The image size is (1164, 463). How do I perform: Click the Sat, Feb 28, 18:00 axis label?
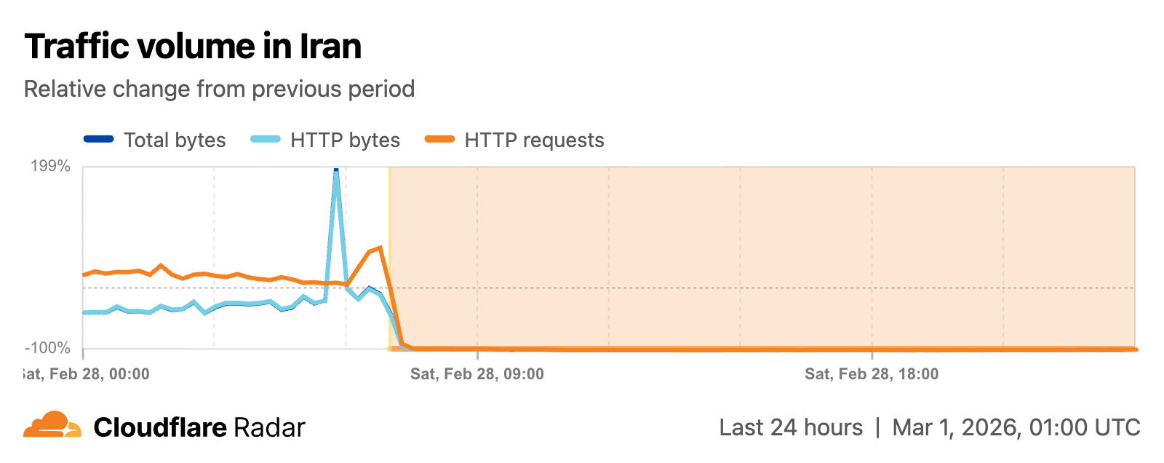(x=872, y=374)
